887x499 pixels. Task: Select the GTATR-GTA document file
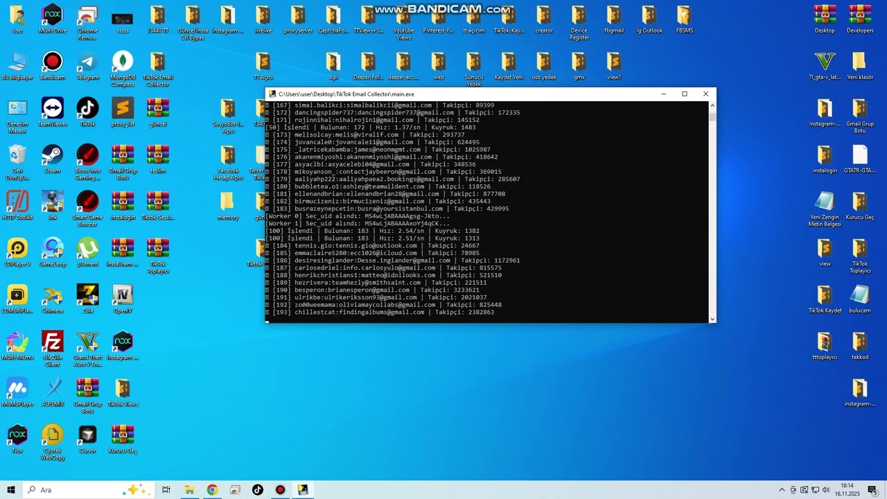click(860, 159)
